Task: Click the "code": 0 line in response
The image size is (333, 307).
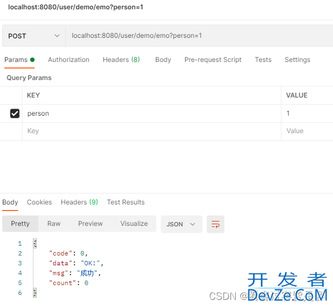Action: (69, 253)
